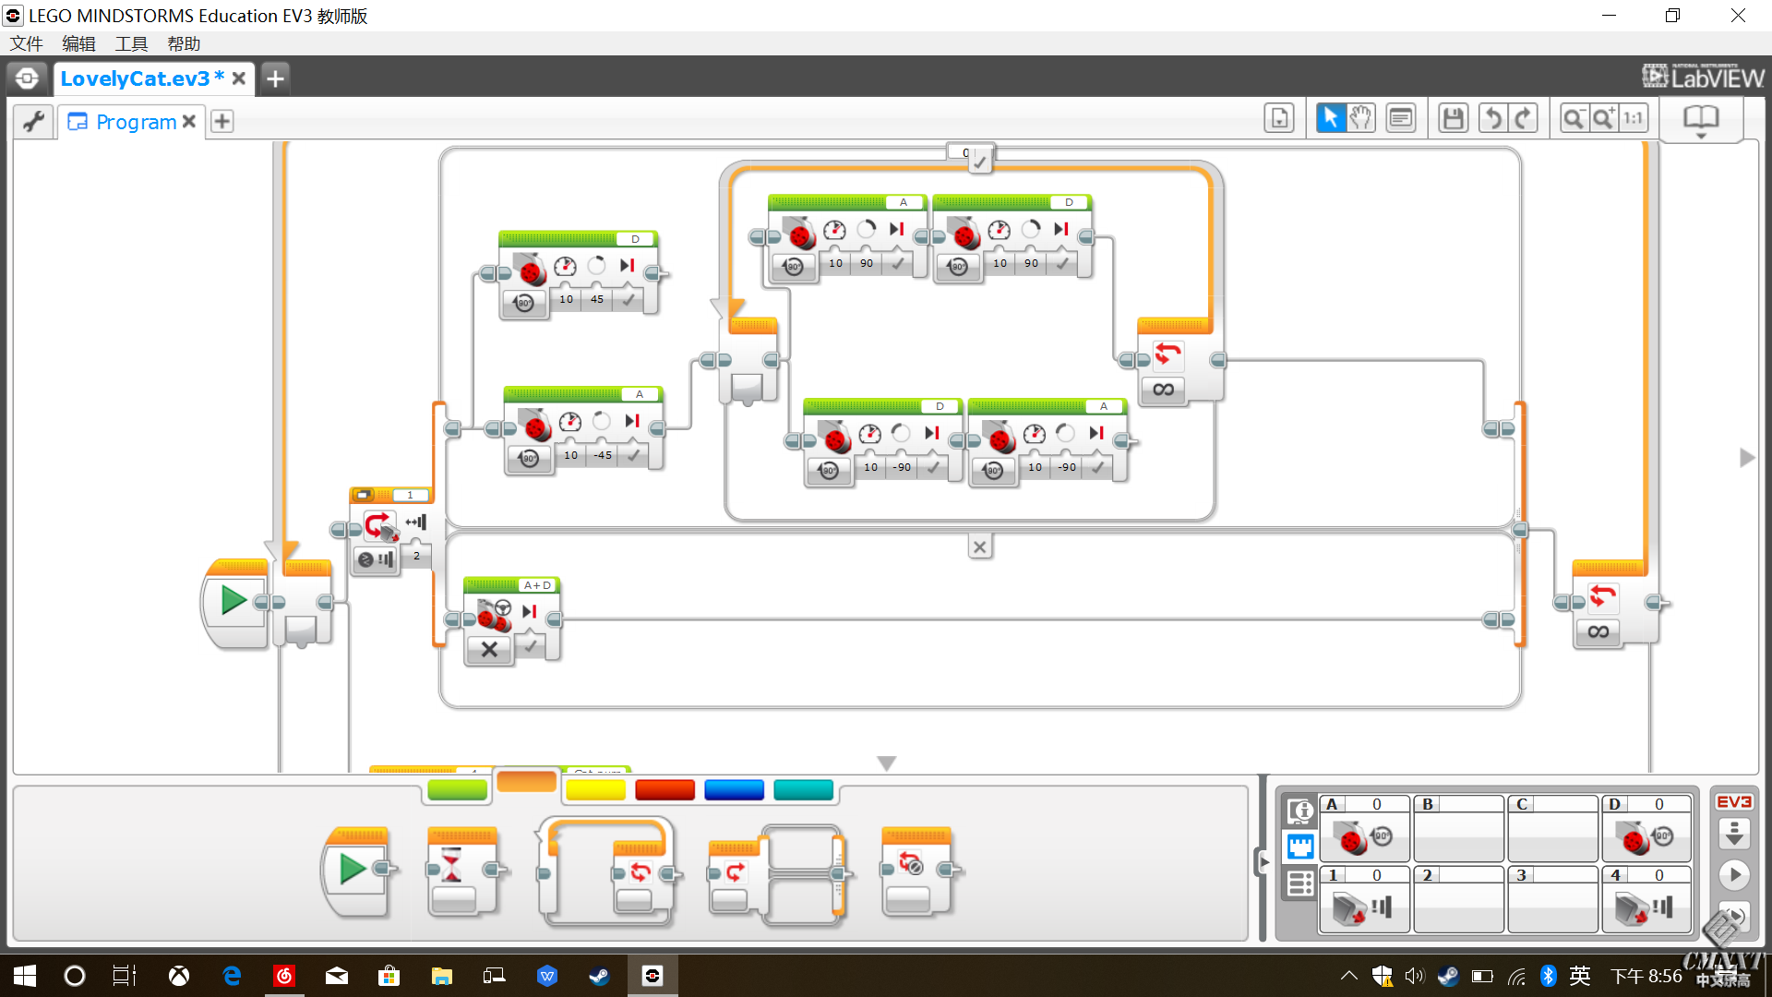Open the touch sensor switch mode selector

pyautogui.click(x=376, y=559)
